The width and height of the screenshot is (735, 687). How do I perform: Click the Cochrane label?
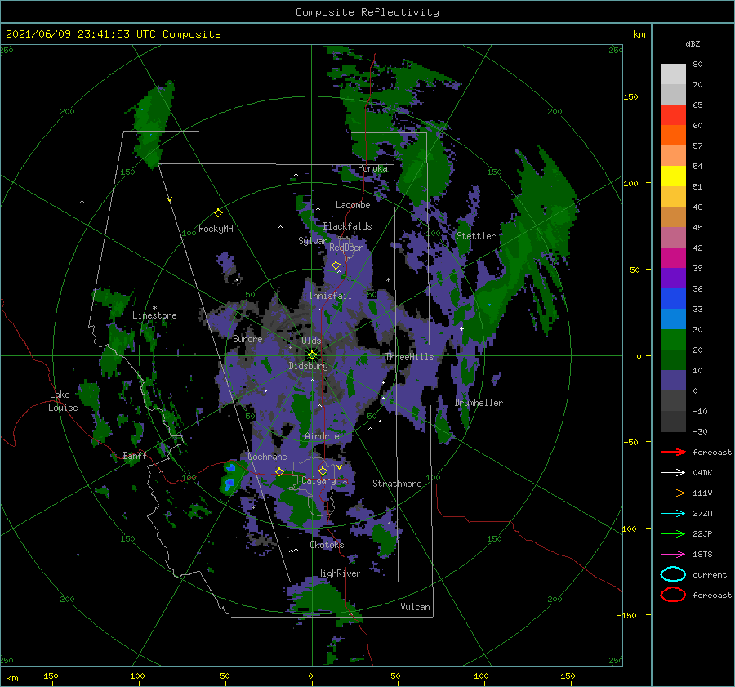pyautogui.click(x=267, y=457)
